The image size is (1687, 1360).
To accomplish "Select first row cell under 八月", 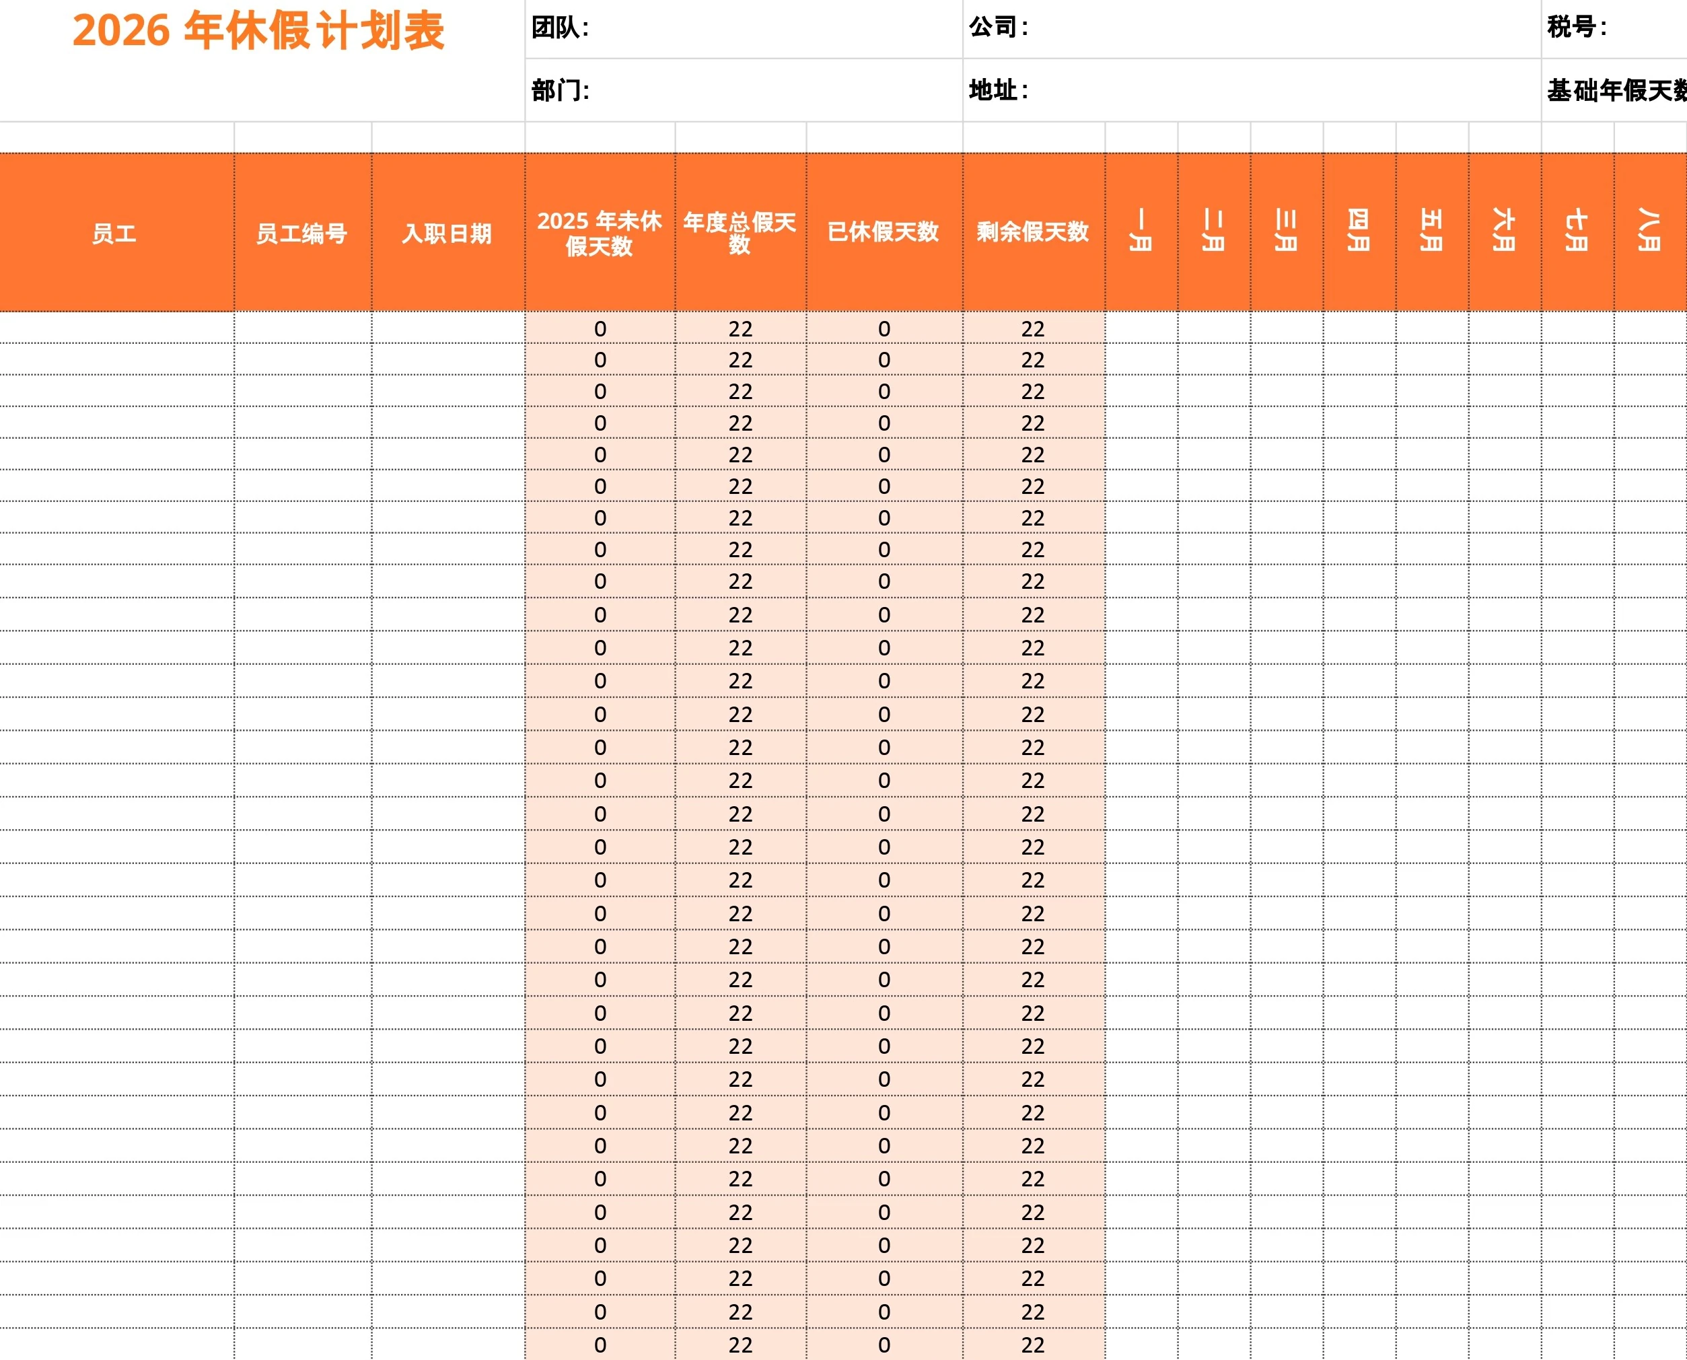I will coord(1650,328).
